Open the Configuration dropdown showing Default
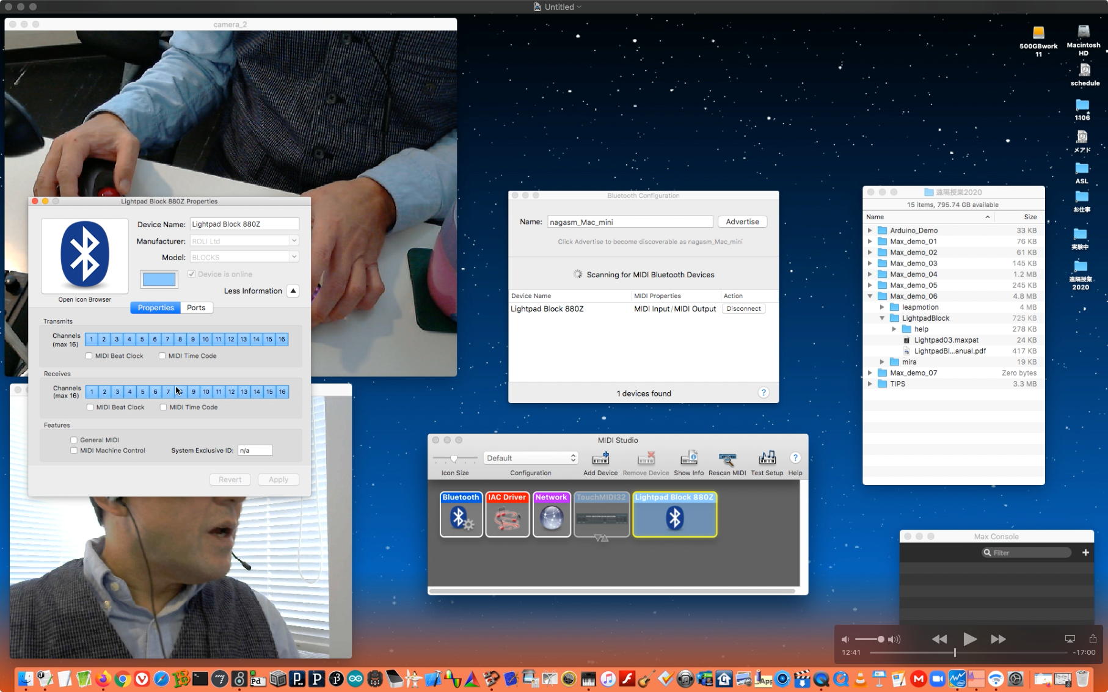1108x692 pixels. 531,458
